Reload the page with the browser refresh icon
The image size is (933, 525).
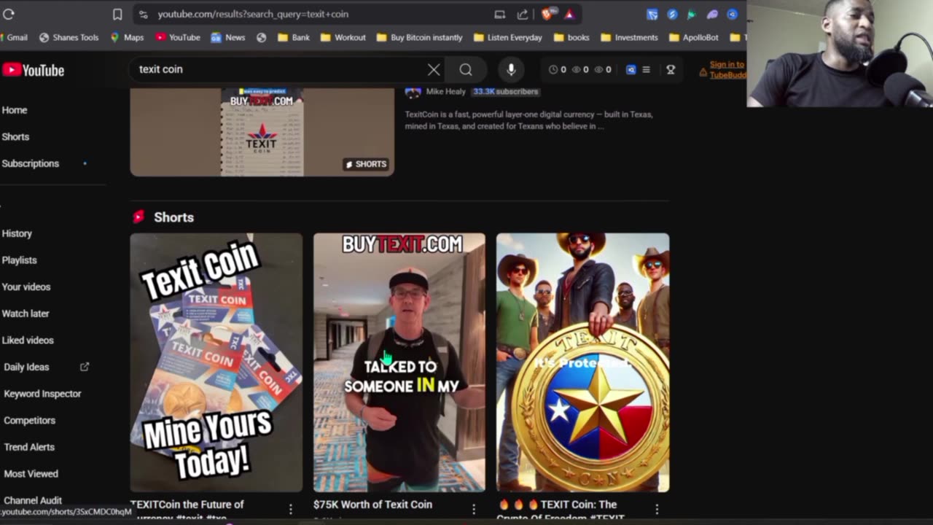9,14
